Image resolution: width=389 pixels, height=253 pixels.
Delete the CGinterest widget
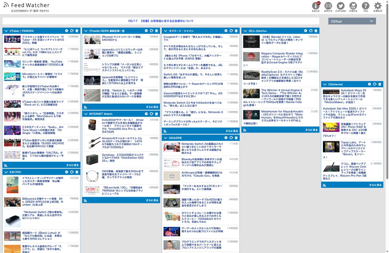pyautogui.click(x=380, y=84)
